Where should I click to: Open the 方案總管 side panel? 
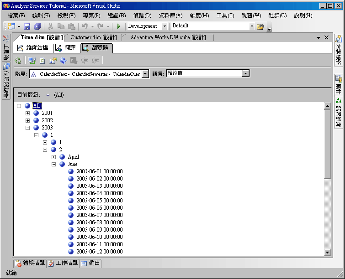339,50
